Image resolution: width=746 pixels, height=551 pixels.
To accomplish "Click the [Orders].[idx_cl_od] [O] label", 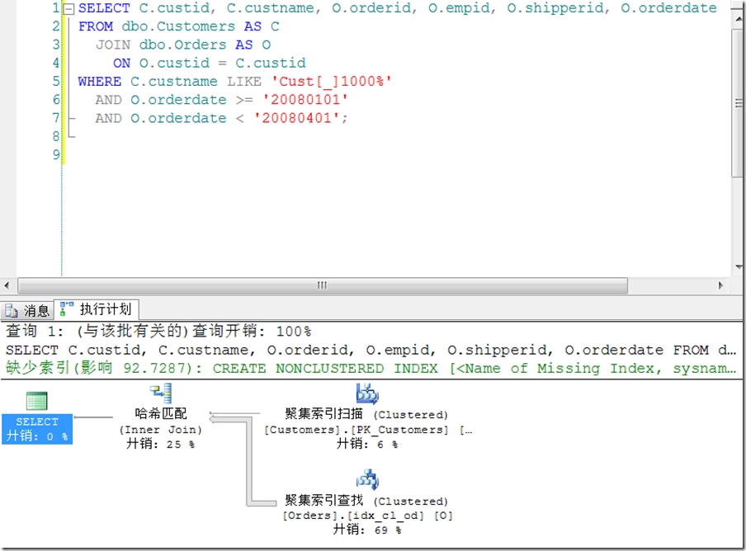I will [x=367, y=516].
